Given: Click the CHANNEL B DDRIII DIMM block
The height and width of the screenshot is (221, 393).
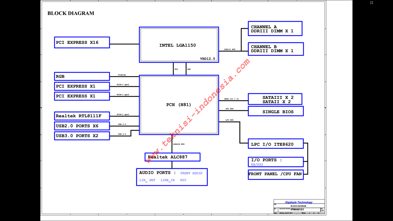Looking at the screenshot, I should pos(276,49).
